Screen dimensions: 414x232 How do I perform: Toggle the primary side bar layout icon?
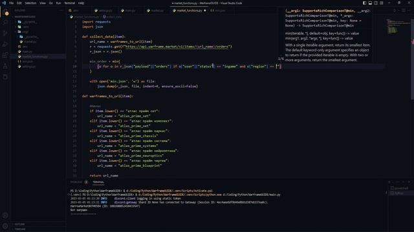(x=364, y=3)
